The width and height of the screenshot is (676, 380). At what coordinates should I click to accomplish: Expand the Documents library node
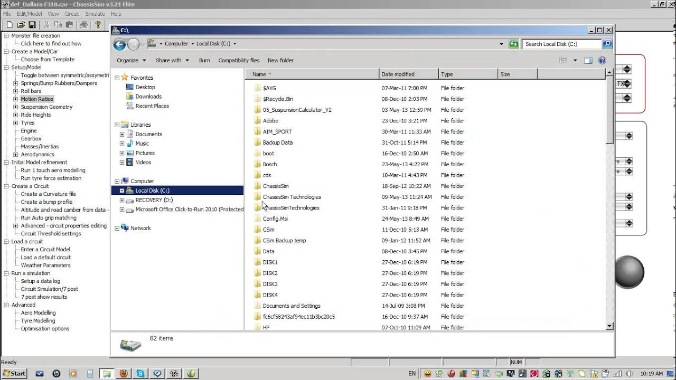click(122, 134)
